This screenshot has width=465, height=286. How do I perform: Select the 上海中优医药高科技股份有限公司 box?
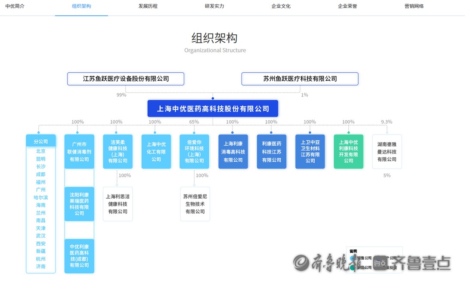pyautogui.click(x=213, y=108)
